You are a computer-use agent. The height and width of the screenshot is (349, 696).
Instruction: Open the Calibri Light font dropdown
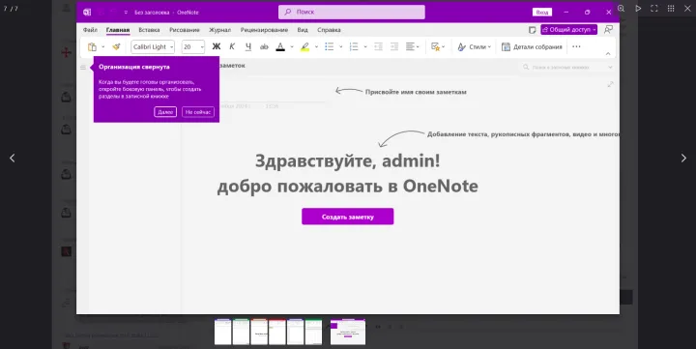click(153, 46)
